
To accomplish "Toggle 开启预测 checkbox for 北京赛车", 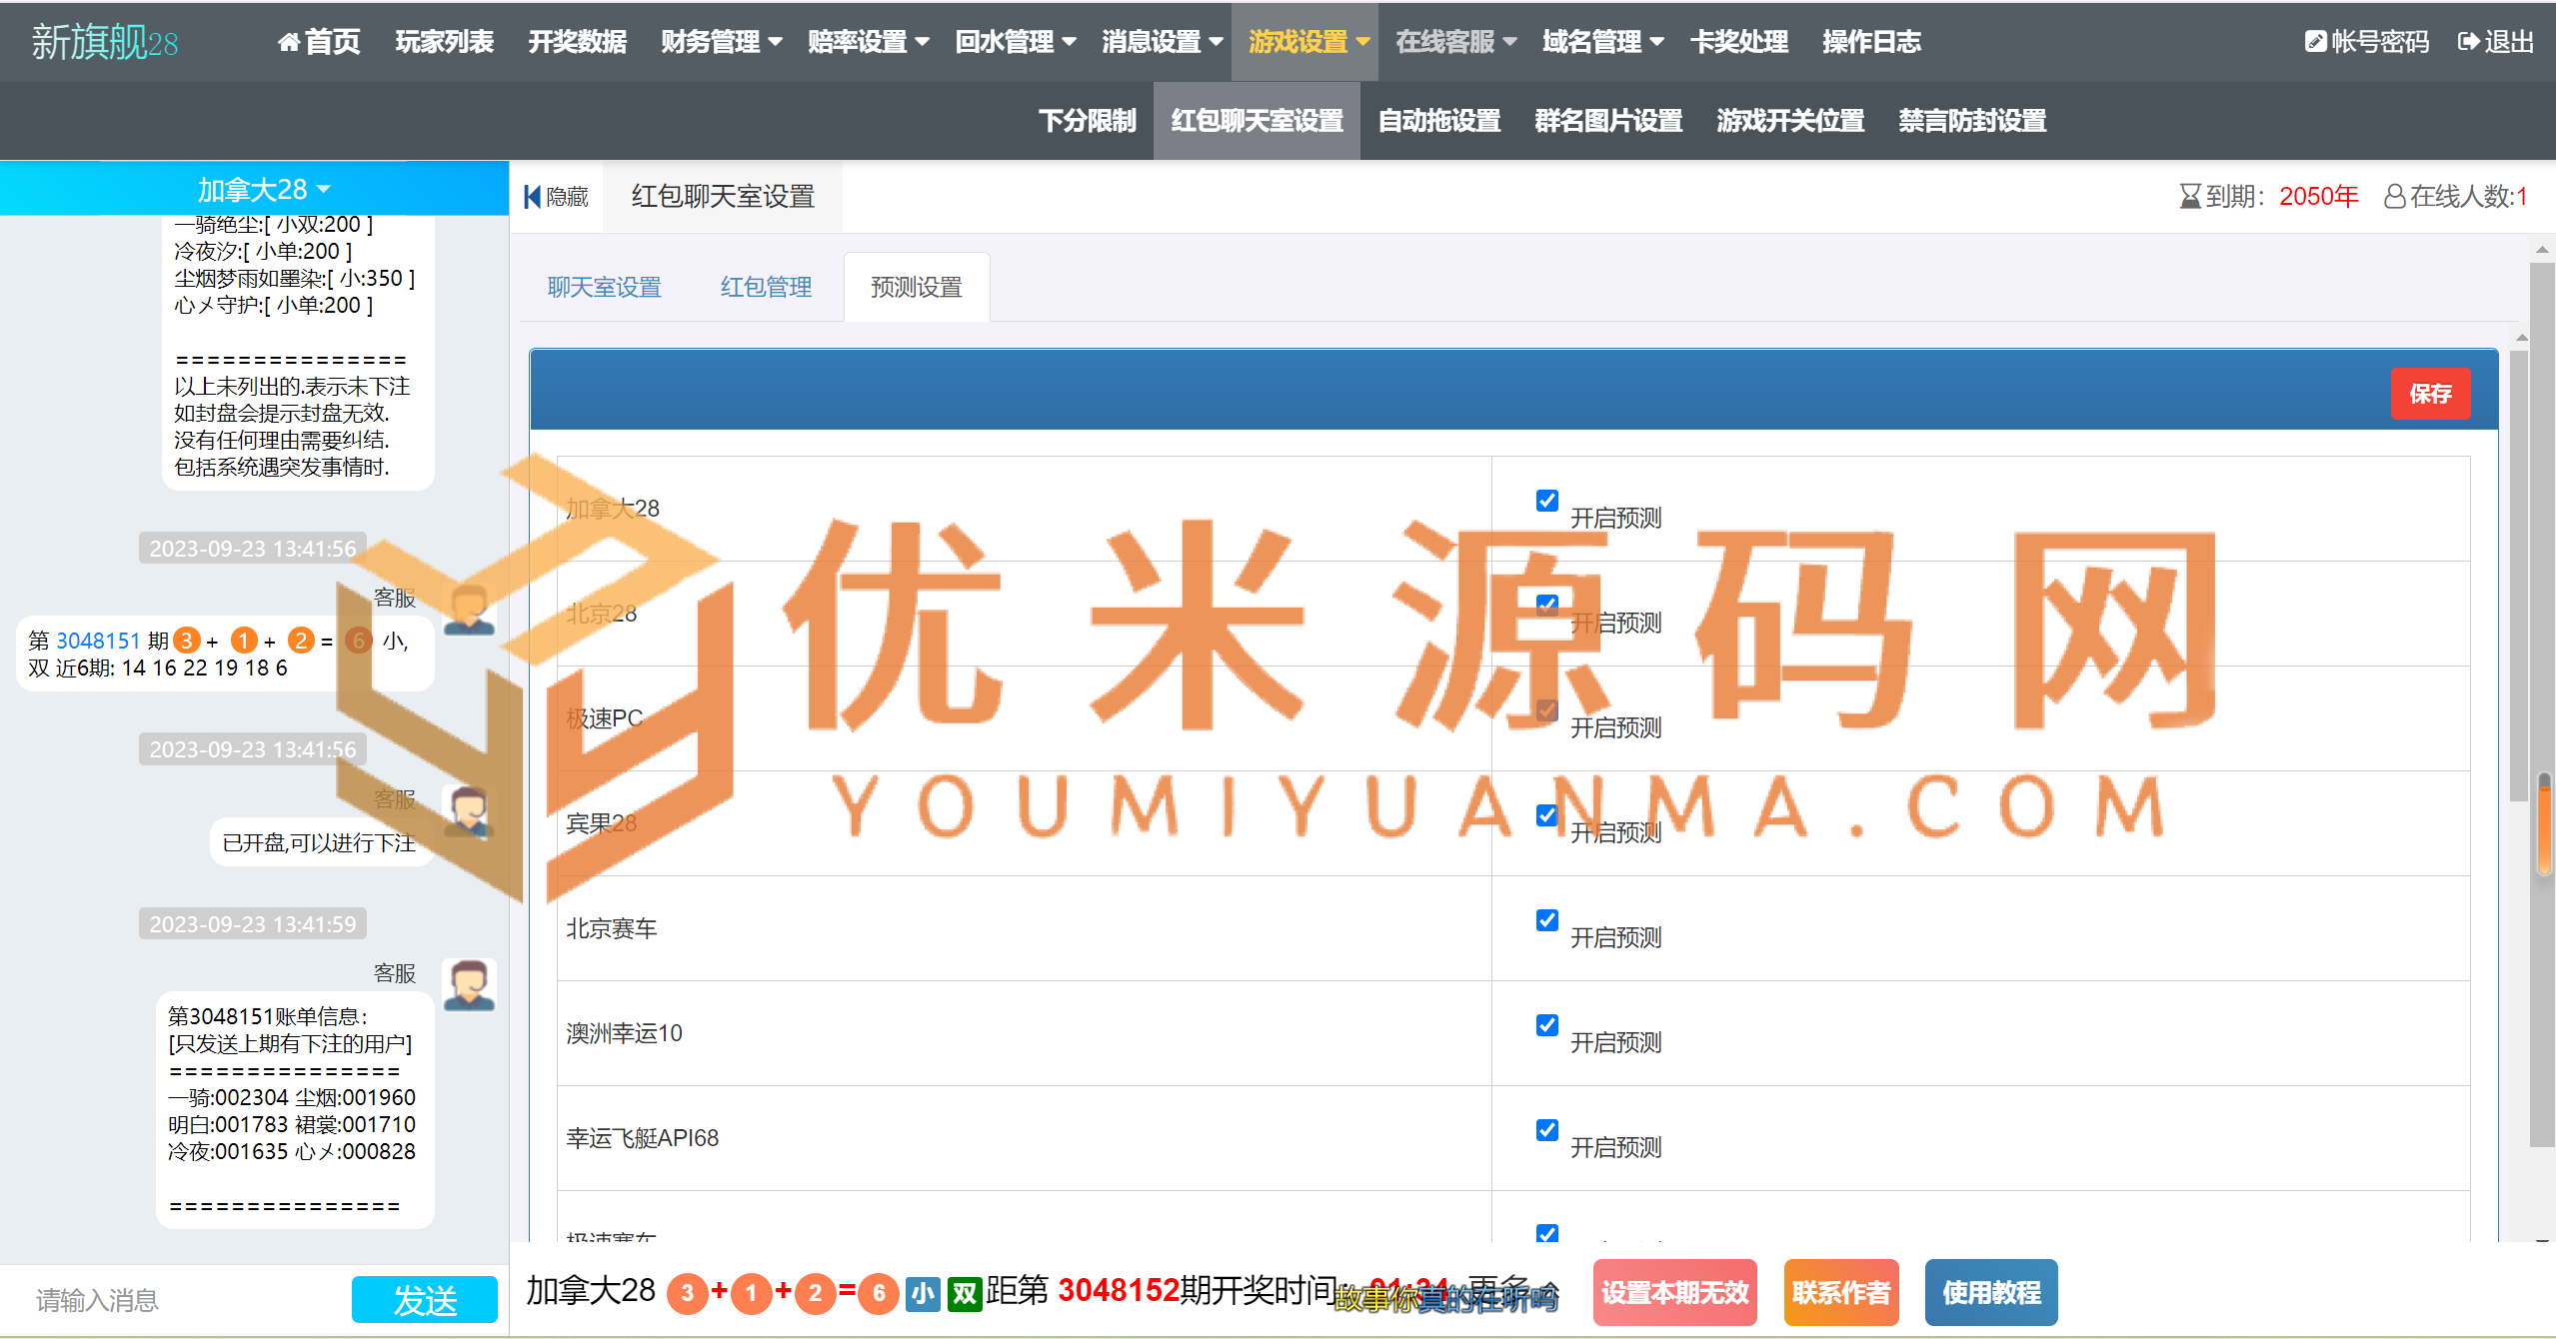I will 1547,920.
